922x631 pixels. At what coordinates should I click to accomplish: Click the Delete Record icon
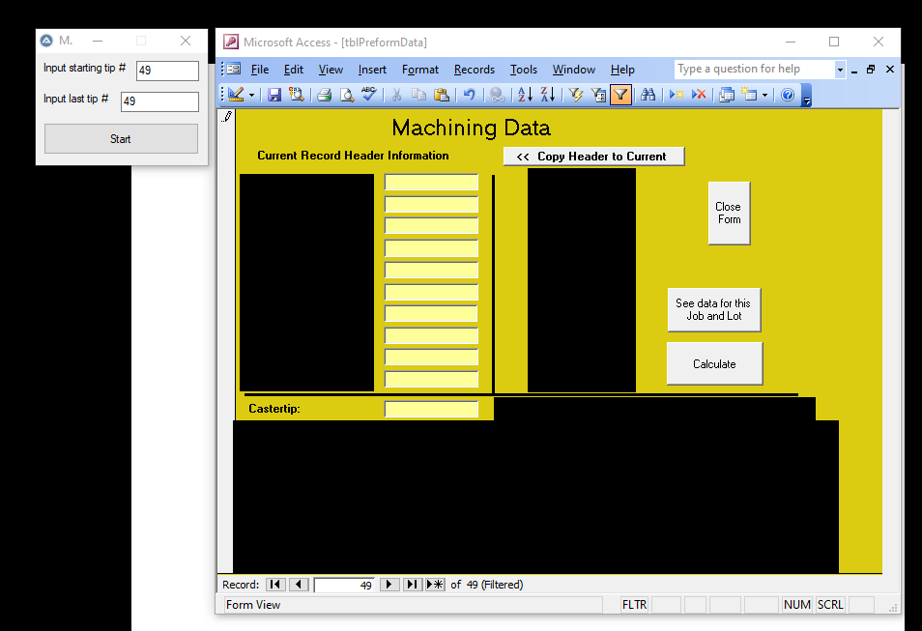[699, 95]
